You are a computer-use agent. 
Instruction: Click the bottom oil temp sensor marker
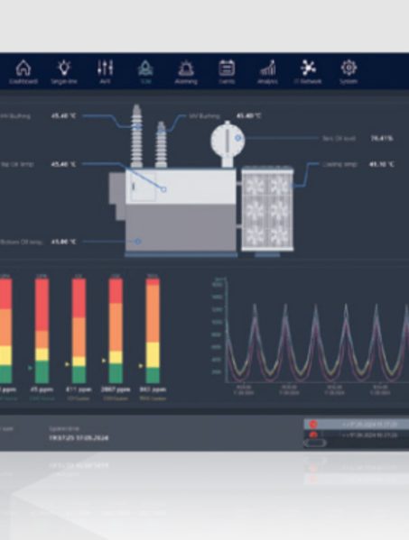point(137,242)
